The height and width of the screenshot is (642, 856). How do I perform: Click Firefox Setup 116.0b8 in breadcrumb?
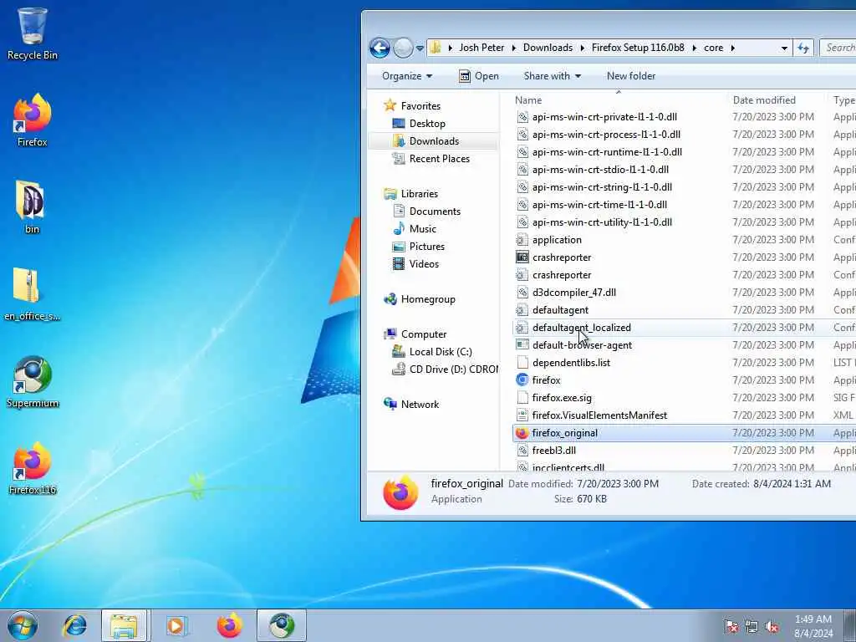[638, 48]
